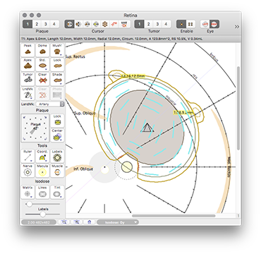261x254 pixels.
Task: Click the yellow optic disc circle
Action: [x=127, y=167]
